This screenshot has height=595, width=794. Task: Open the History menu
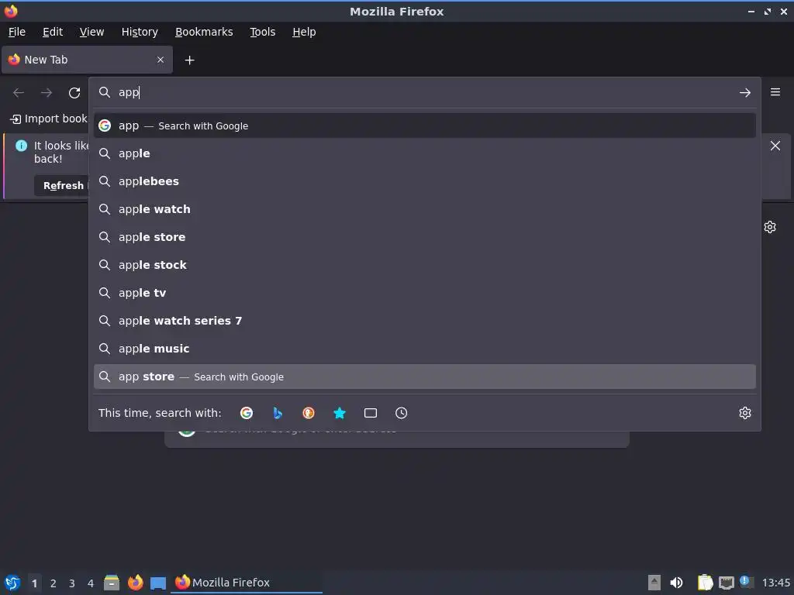pyautogui.click(x=140, y=32)
